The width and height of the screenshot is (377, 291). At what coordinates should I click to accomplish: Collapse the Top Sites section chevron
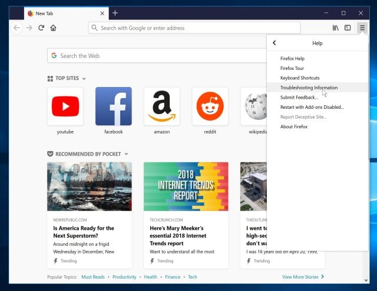(x=84, y=78)
